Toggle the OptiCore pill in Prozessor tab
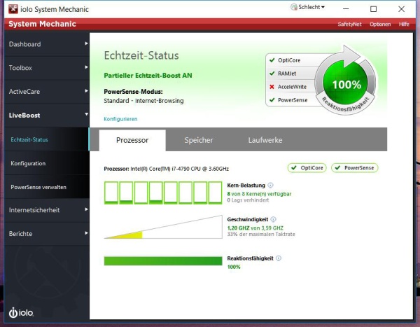Viewport: 420px width, 327px height. 307,168
